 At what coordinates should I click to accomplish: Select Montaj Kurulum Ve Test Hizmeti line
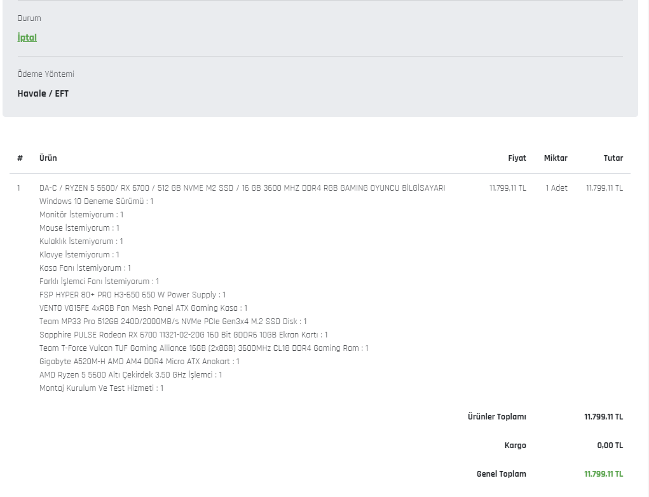[x=102, y=388]
